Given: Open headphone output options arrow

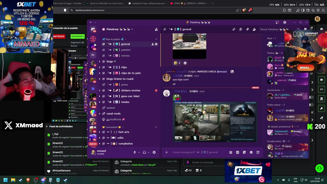Looking at the screenshot, I should pos(149,152).
